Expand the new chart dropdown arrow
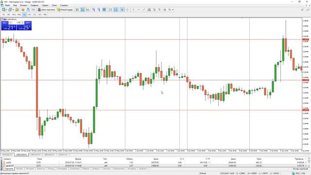The width and height of the screenshot is (311, 175). point(6,10)
